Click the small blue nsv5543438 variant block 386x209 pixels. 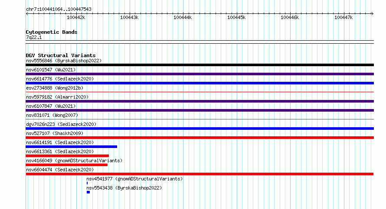tap(88, 192)
